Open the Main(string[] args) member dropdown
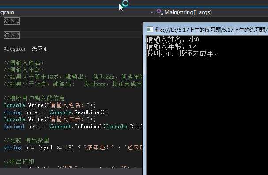Image resolution: width=268 pixels, height=175 pixels. pos(188,12)
